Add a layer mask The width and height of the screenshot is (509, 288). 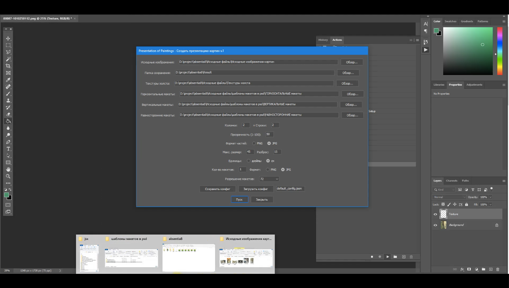(x=469, y=269)
